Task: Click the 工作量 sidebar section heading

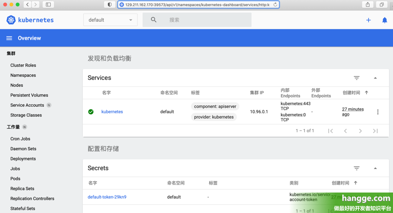Action: tap(13, 127)
